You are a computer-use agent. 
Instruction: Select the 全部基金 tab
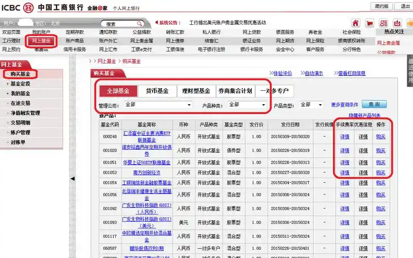[x=118, y=91]
